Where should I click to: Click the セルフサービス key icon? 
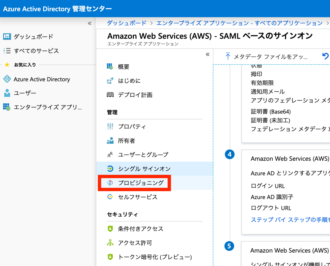pos(110,197)
